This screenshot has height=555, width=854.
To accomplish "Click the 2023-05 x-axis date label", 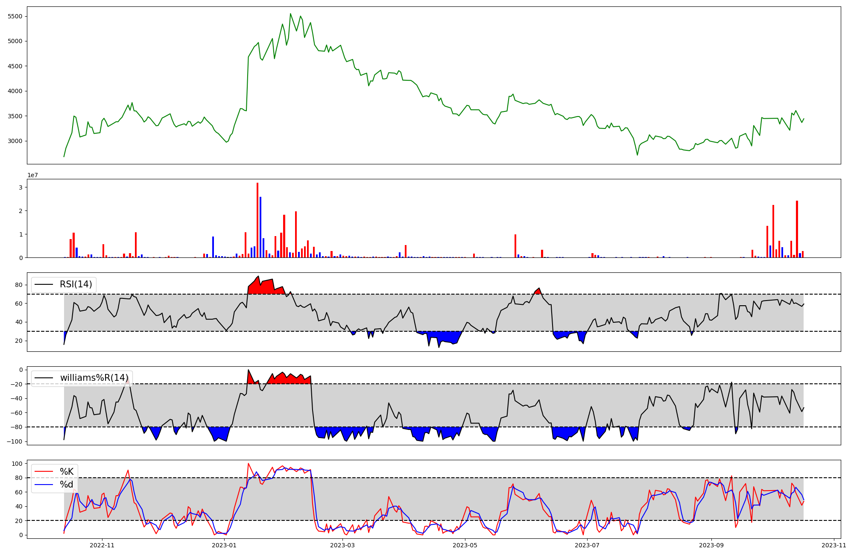I will [x=465, y=545].
